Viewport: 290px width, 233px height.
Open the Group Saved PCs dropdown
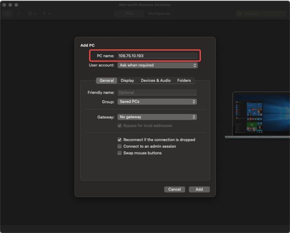pyautogui.click(x=157, y=102)
